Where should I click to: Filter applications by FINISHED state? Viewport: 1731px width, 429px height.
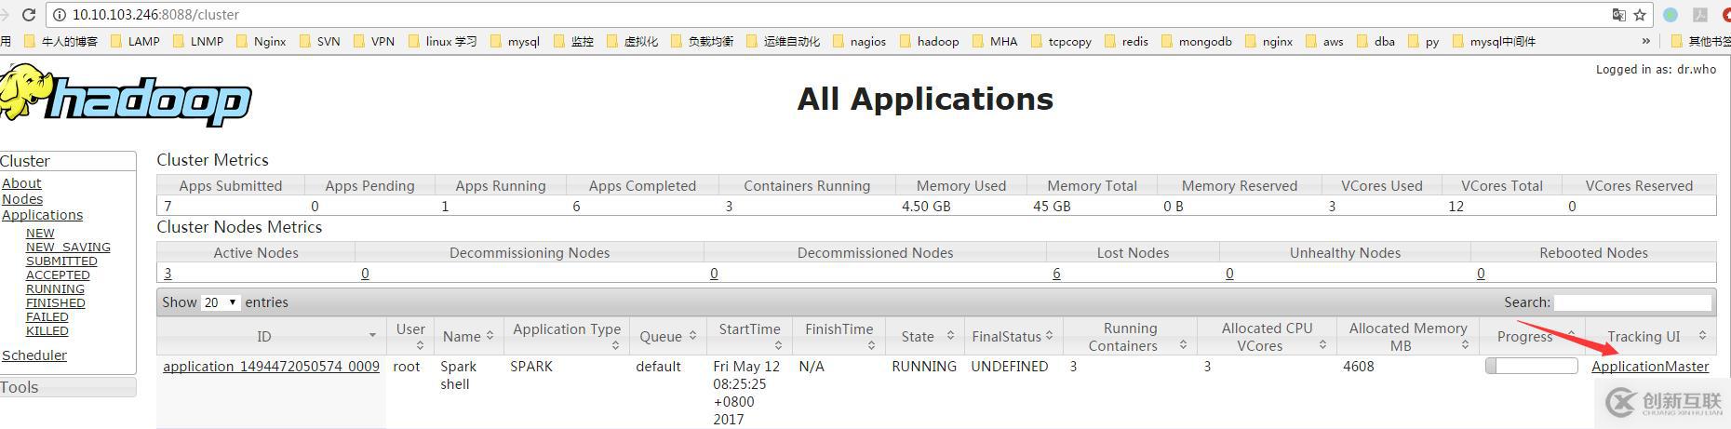tap(56, 303)
